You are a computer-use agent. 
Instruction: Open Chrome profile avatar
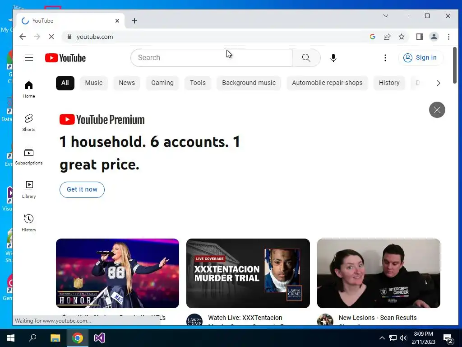pyautogui.click(x=434, y=37)
